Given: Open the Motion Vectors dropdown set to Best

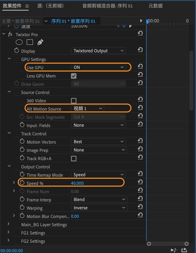Looking at the screenshot, I should (98, 142).
